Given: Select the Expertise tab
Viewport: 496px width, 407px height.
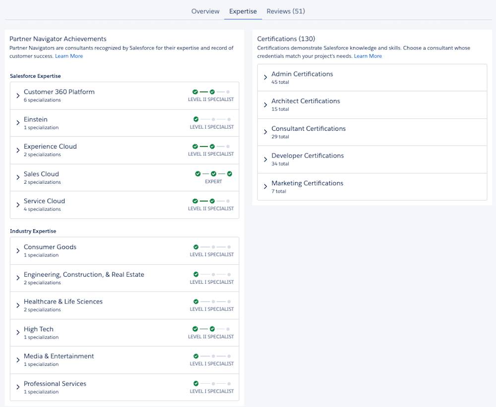Looking at the screenshot, I should point(243,11).
